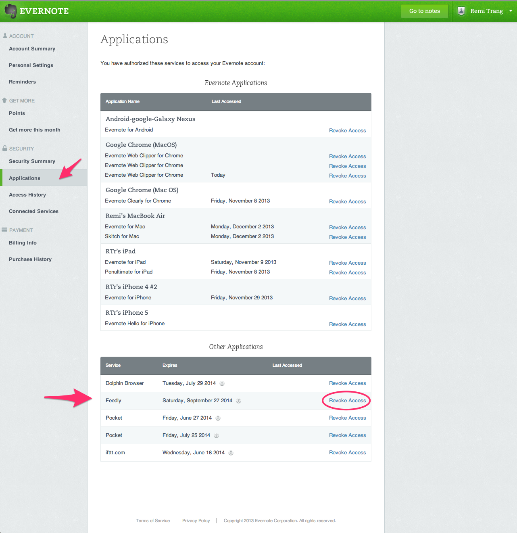The height and width of the screenshot is (533, 517).
Task: Click the info icon beside ifttt.com expiry
Action: click(231, 453)
